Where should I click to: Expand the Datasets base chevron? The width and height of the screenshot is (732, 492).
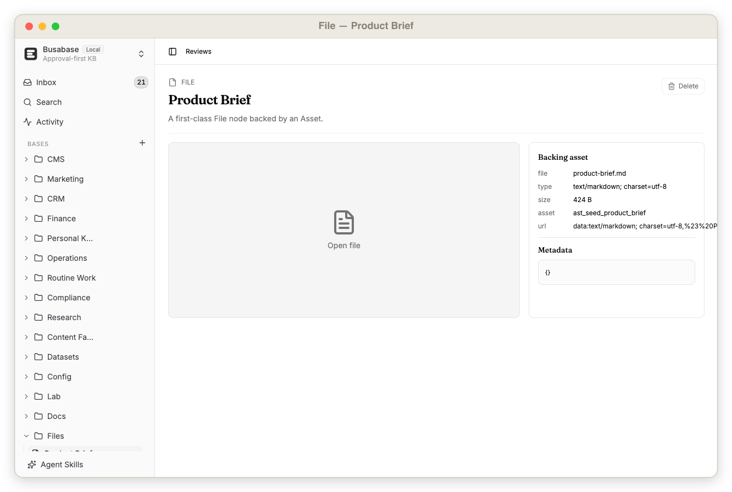26,357
